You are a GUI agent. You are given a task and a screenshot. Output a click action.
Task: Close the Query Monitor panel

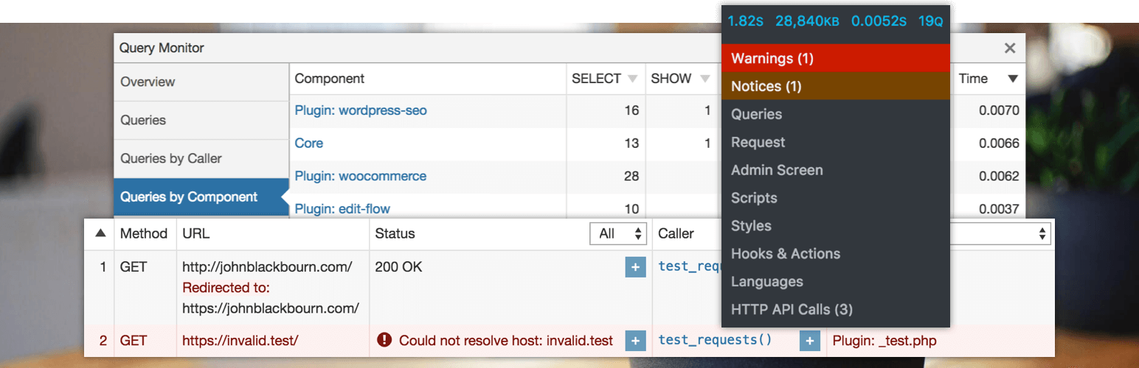click(1010, 49)
